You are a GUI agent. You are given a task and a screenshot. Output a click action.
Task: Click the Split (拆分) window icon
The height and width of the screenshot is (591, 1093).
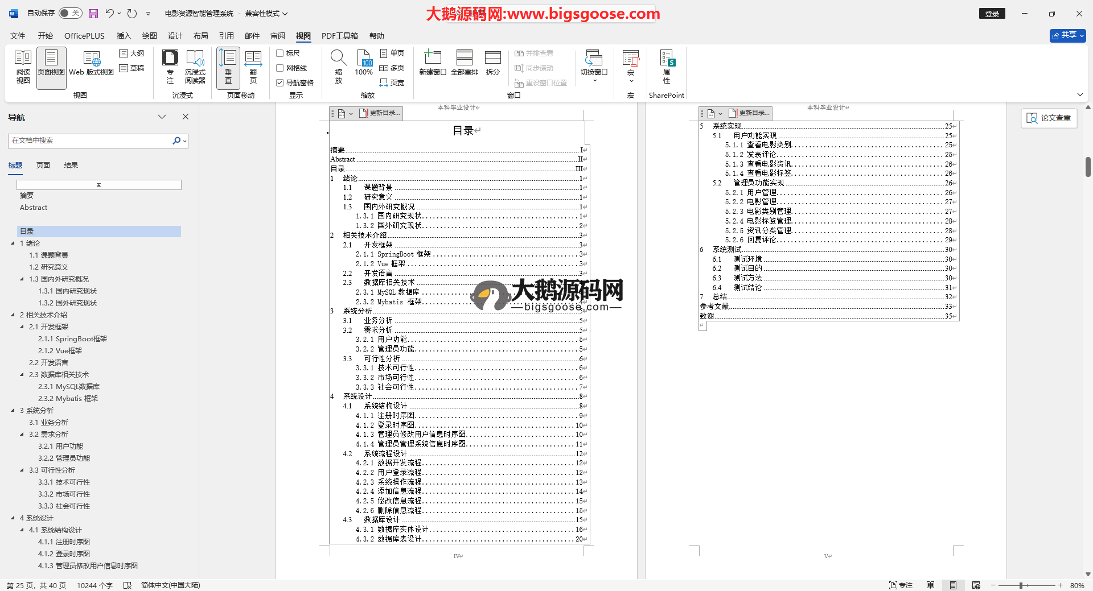coord(492,63)
